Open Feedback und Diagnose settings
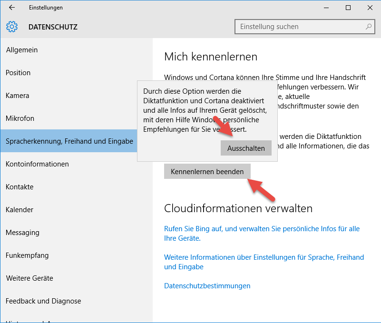This screenshot has height=323, width=381. click(43, 301)
